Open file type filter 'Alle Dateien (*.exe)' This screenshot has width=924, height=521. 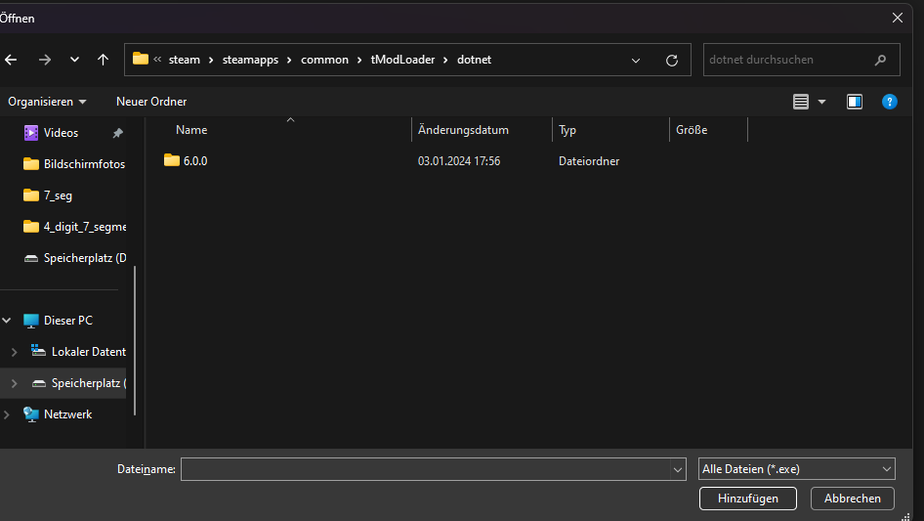click(797, 469)
